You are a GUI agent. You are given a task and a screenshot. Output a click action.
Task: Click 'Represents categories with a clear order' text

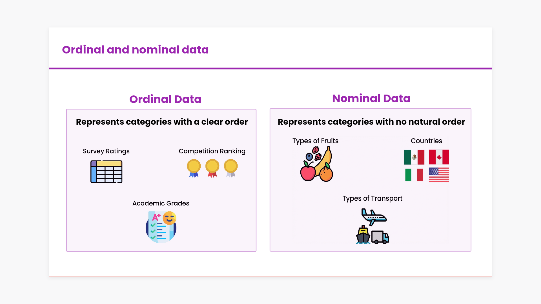coord(162,122)
